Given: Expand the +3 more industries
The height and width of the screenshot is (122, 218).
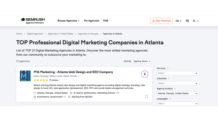Looking at the screenshot, I should [64, 97].
